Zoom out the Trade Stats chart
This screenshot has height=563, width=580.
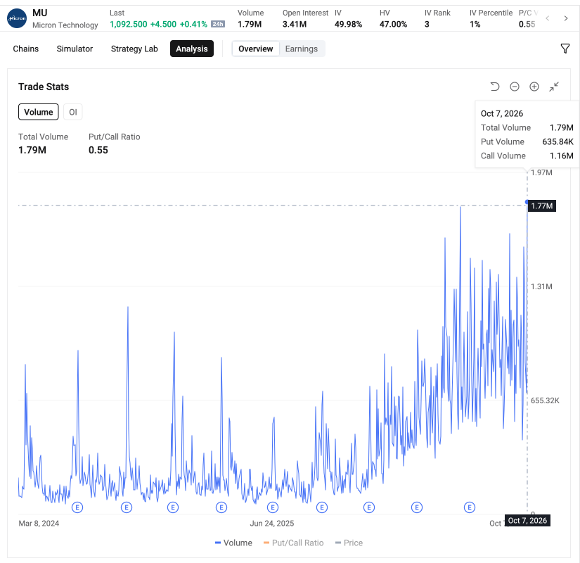pyautogui.click(x=515, y=87)
